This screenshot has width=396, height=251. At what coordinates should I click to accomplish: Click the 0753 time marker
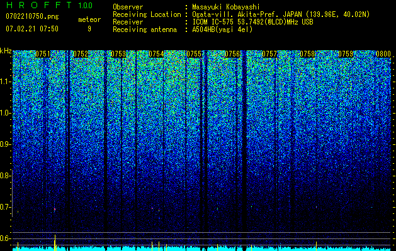(118, 54)
